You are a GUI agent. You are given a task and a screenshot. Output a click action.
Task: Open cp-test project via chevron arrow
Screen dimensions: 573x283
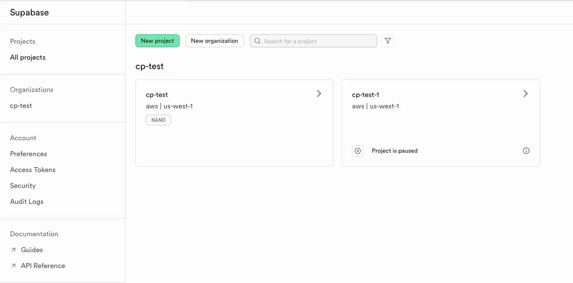pyautogui.click(x=319, y=94)
